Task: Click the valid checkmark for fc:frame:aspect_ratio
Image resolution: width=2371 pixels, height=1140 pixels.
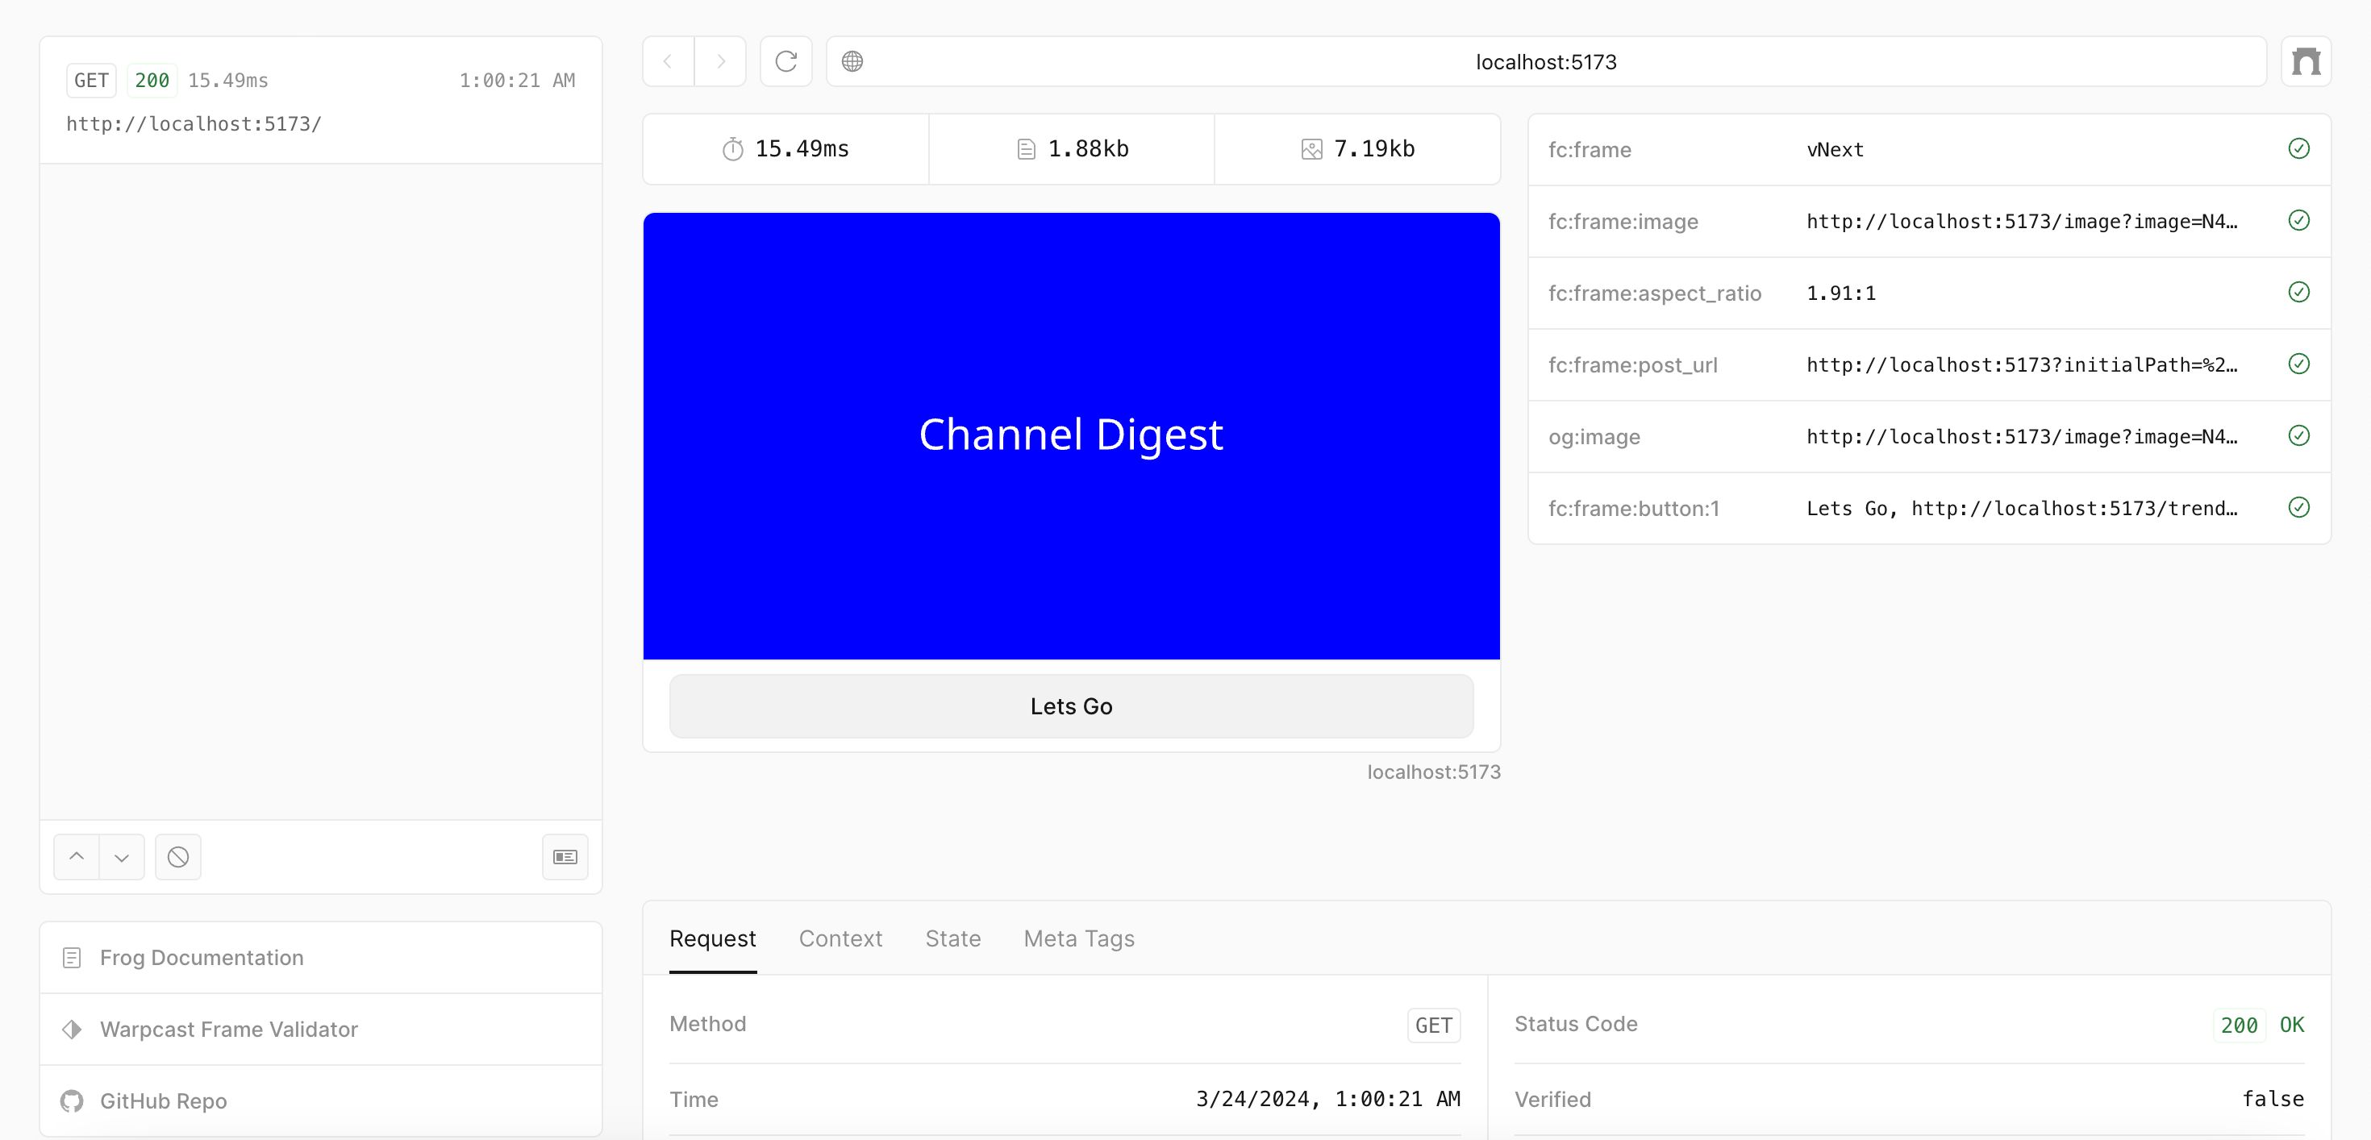Action: pyautogui.click(x=2298, y=293)
